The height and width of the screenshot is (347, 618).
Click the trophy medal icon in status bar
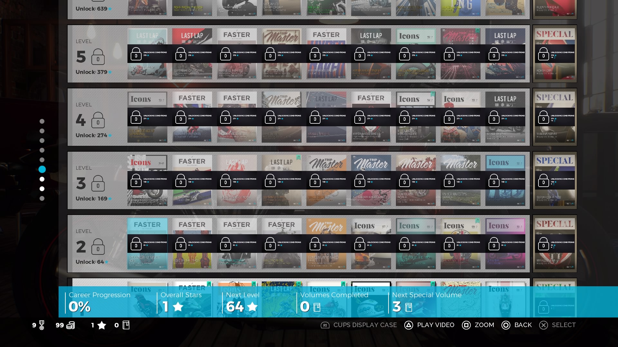(x=42, y=325)
